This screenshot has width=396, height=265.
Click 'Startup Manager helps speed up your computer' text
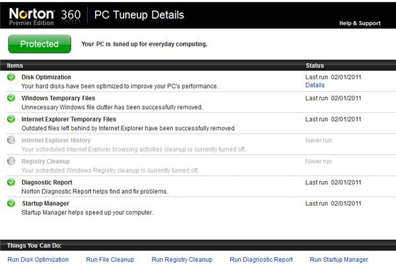pyautogui.click(x=87, y=212)
